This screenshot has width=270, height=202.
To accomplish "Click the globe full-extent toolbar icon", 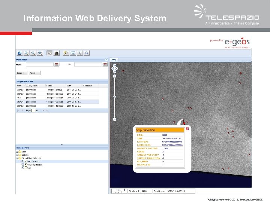I will point(19,53).
